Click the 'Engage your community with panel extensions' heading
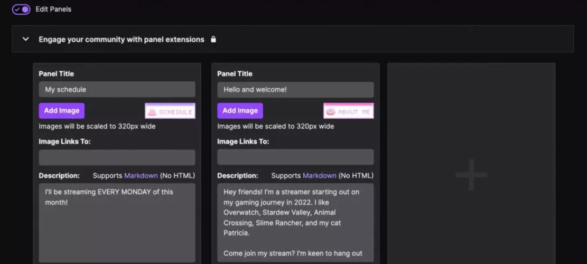Image resolution: width=587 pixels, height=264 pixels. point(122,39)
